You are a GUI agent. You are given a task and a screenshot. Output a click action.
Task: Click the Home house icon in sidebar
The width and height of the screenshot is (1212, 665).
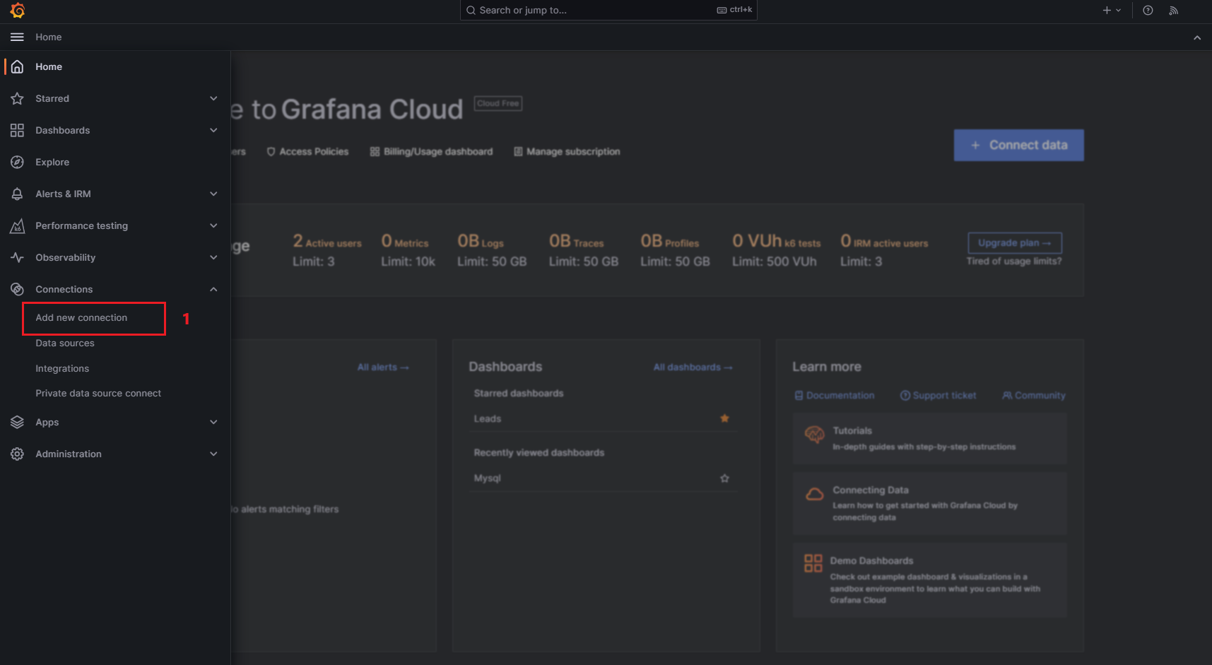(x=18, y=66)
